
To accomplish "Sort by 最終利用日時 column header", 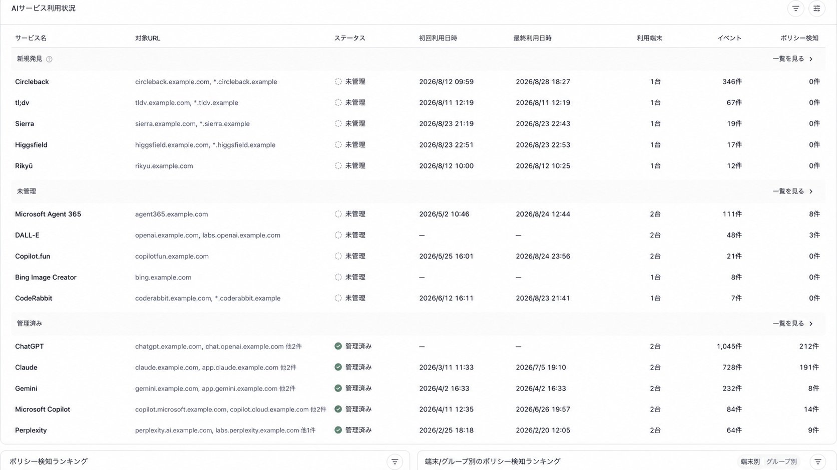I will click(x=532, y=38).
